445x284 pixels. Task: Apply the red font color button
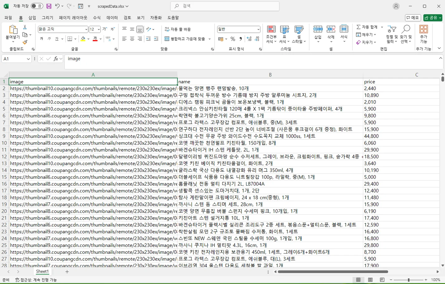click(95, 39)
